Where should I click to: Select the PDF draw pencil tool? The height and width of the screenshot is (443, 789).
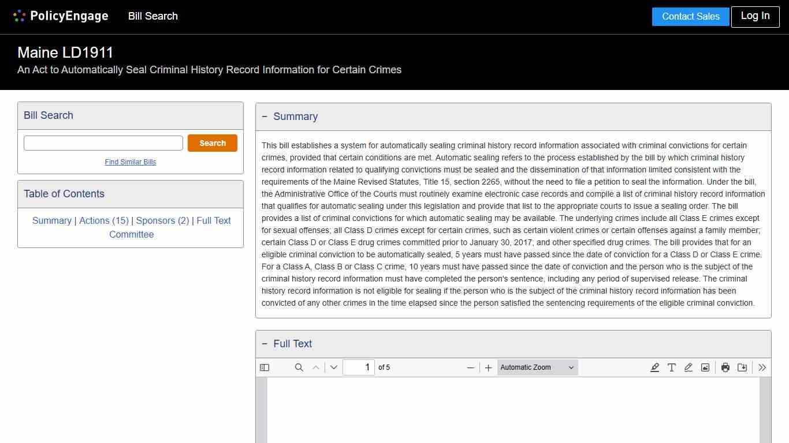688,367
